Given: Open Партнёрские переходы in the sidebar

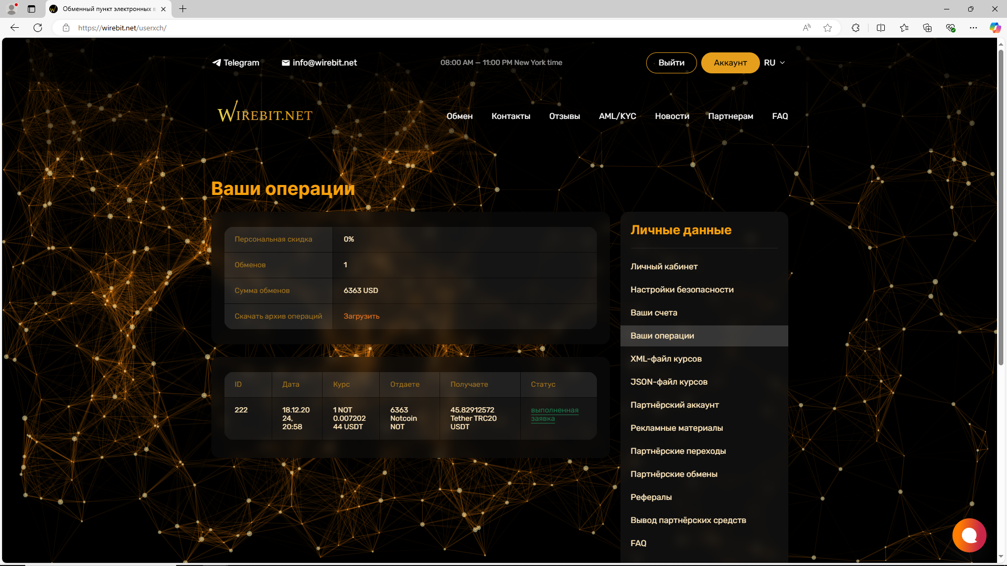Looking at the screenshot, I should (678, 451).
